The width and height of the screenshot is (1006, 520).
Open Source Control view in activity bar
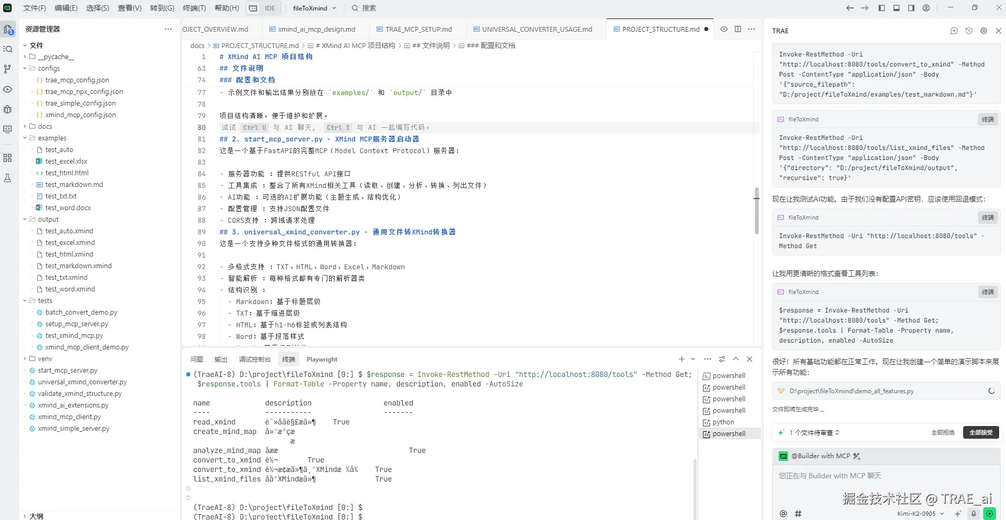click(x=8, y=69)
